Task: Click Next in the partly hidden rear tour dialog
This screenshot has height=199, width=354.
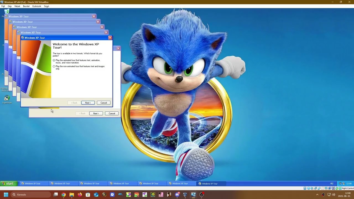Action: (x=96, y=113)
